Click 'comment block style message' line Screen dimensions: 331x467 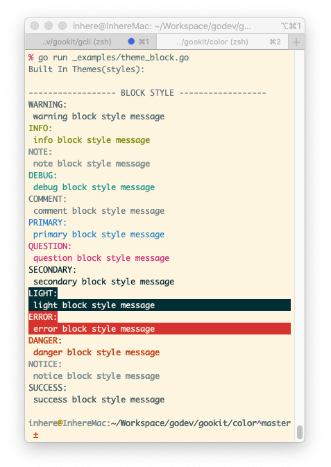pos(99,211)
